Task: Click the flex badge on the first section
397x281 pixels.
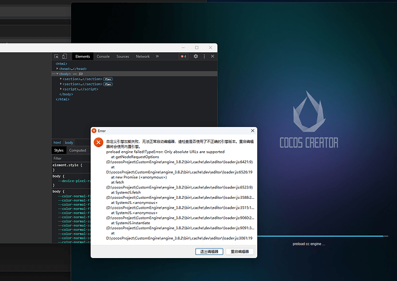Action: click(x=108, y=79)
